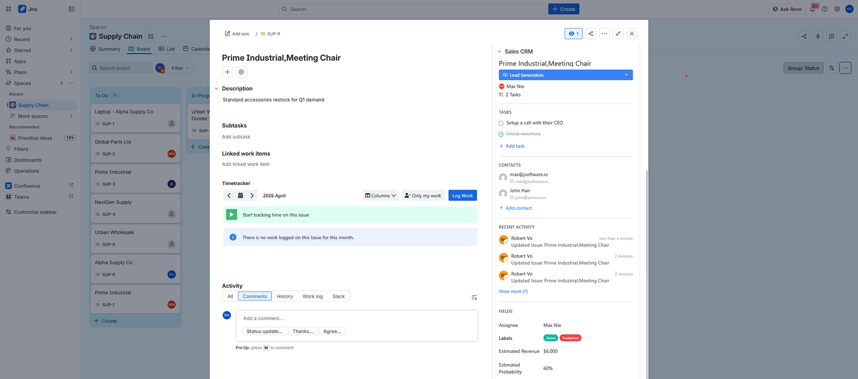Click the 'Show more (7)' link
Image resolution: width=858 pixels, height=379 pixels.
(513, 292)
